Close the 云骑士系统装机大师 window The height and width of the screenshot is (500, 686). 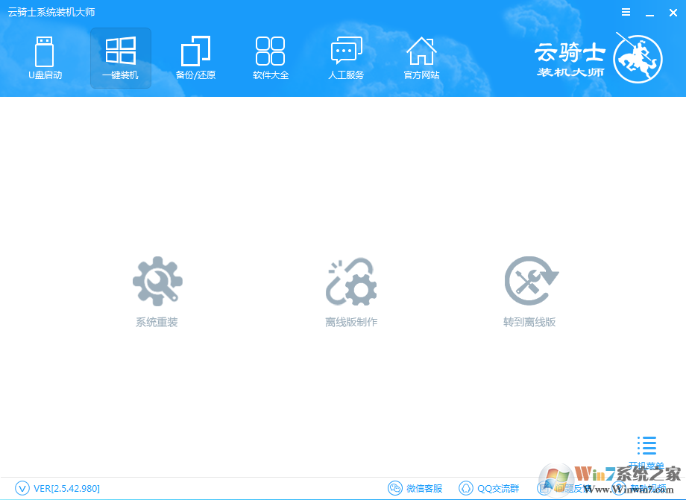click(673, 13)
